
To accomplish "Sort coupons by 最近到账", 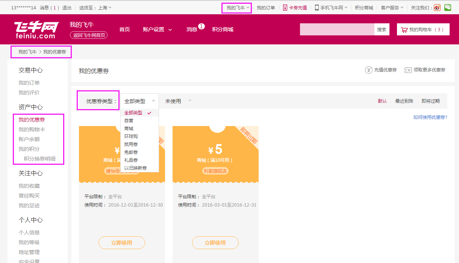I will [x=404, y=101].
